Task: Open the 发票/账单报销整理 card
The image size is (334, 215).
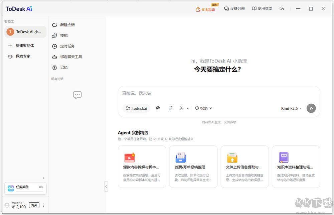Action: click(x=193, y=167)
